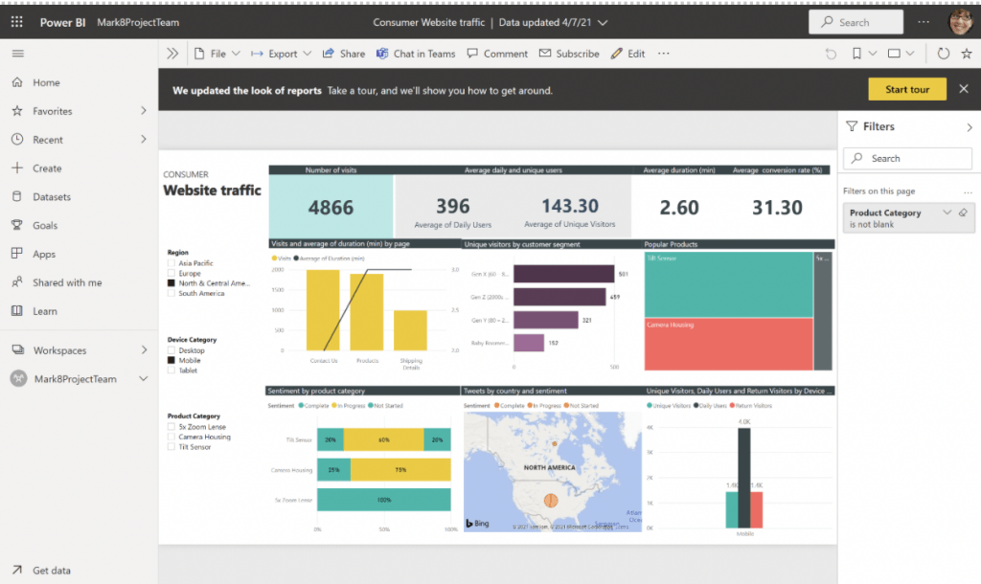
Task: Click the Edit pencil button
Action: tap(627, 54)
